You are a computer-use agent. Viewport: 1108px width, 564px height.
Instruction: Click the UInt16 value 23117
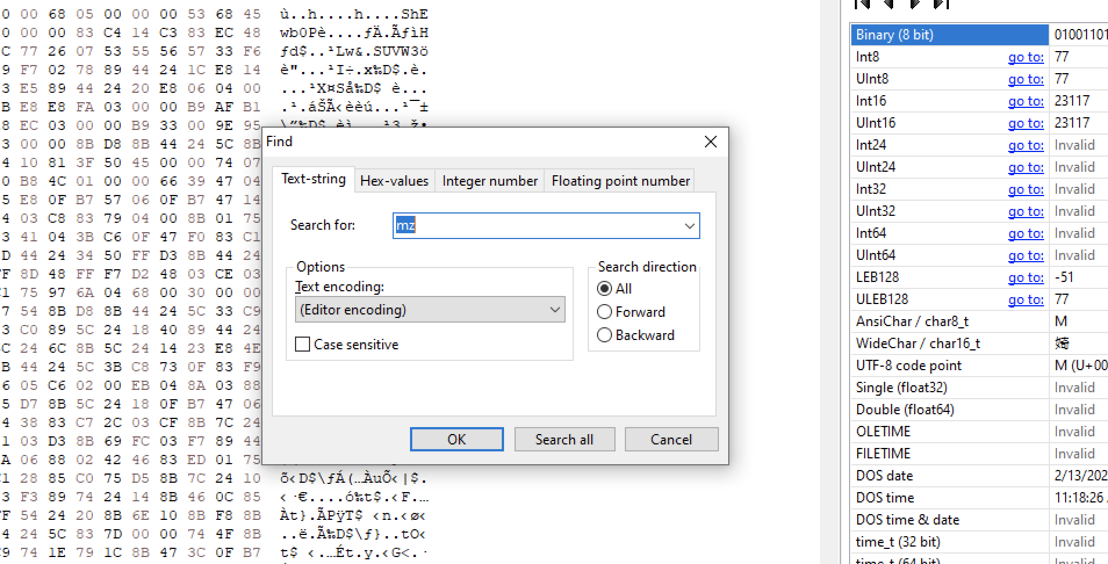(1072, 123)
